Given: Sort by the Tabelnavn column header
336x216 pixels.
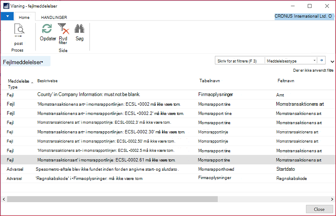Looking at the screenshot, I should pos(210,81).
